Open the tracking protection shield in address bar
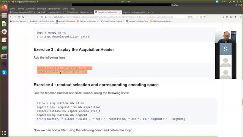 click(x=42, y=17)
